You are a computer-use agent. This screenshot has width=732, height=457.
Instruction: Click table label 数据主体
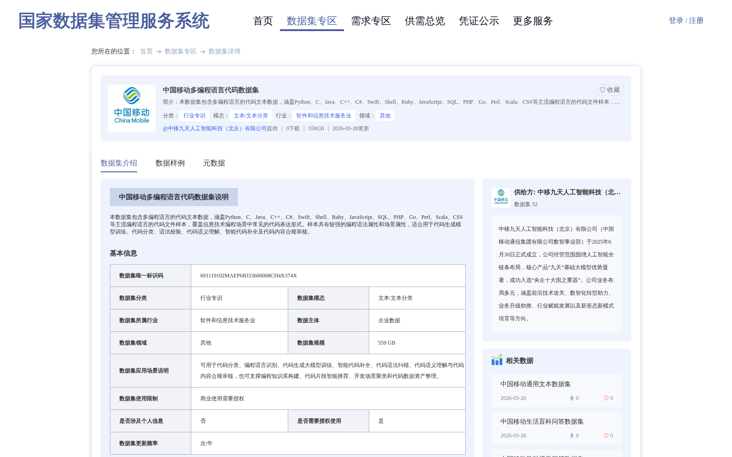[308, 320]
